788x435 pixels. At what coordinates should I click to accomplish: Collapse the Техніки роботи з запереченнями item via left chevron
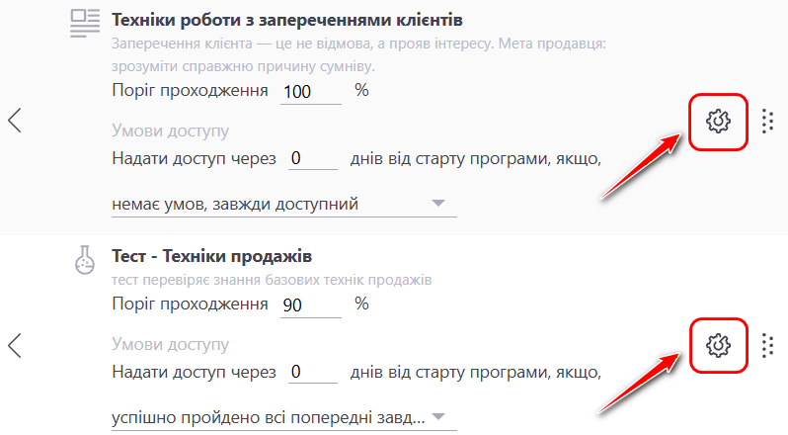(15, 121)
